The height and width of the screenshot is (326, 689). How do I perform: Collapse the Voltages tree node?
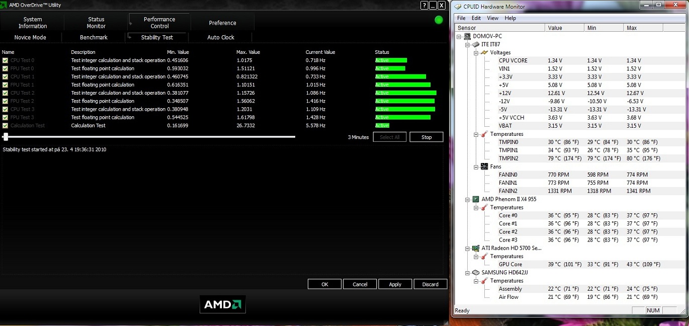(476, 52)
